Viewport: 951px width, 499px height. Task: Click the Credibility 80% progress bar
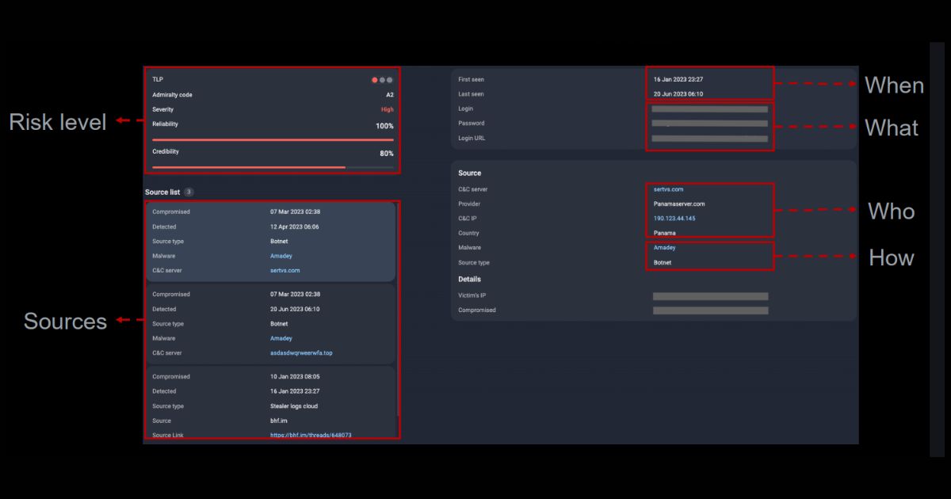(273, 167)
